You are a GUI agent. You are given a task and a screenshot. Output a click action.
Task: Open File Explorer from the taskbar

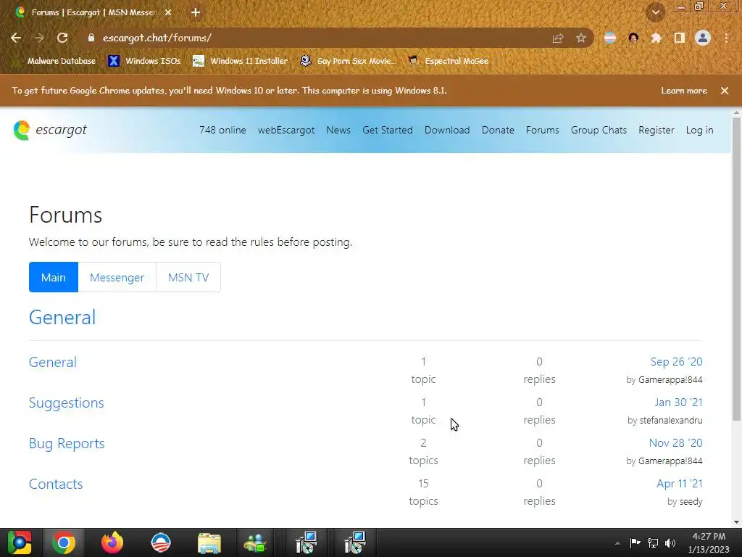[209, 542]
